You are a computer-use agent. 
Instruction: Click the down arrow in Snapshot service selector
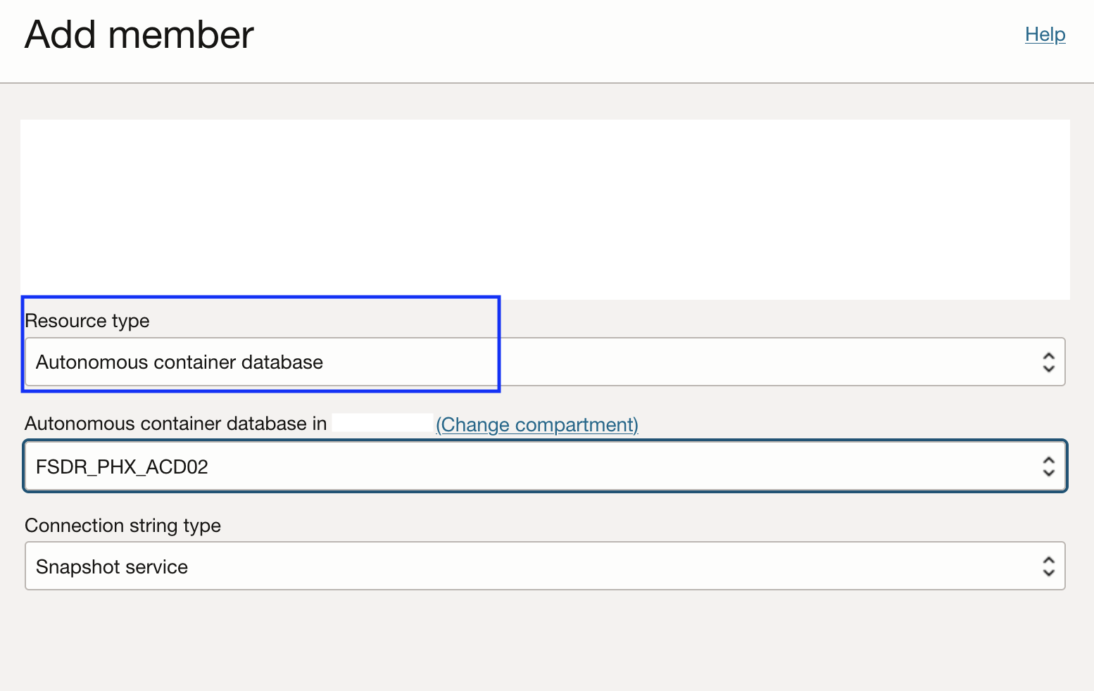click(x=1048, y=573)
